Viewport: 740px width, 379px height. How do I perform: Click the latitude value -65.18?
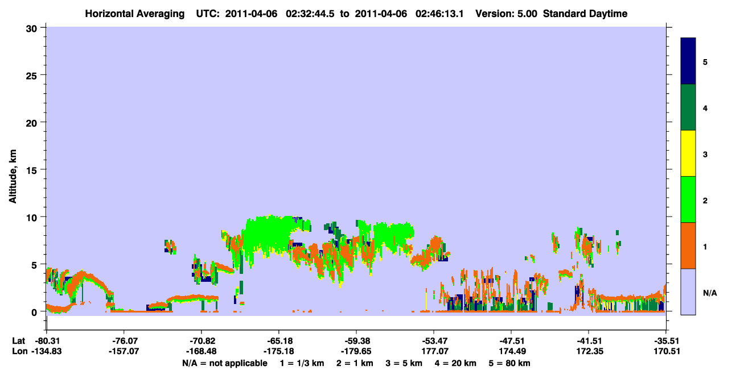(x=278, y=341)
